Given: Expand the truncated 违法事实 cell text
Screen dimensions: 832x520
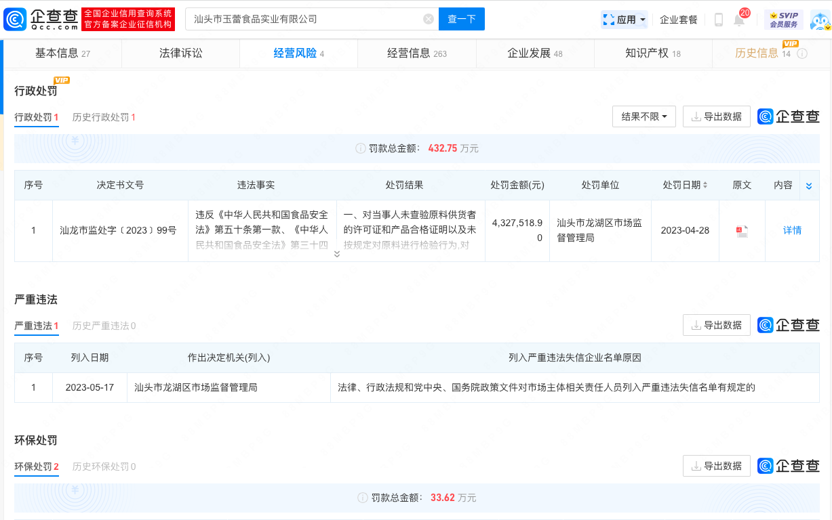Looking at the screenshot, I should [337, 254].
